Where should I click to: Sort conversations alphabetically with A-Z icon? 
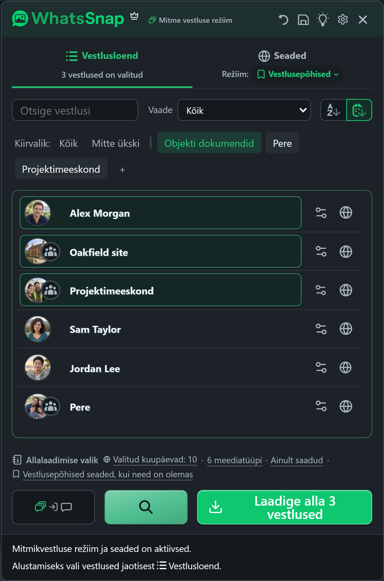click(333, 110)
